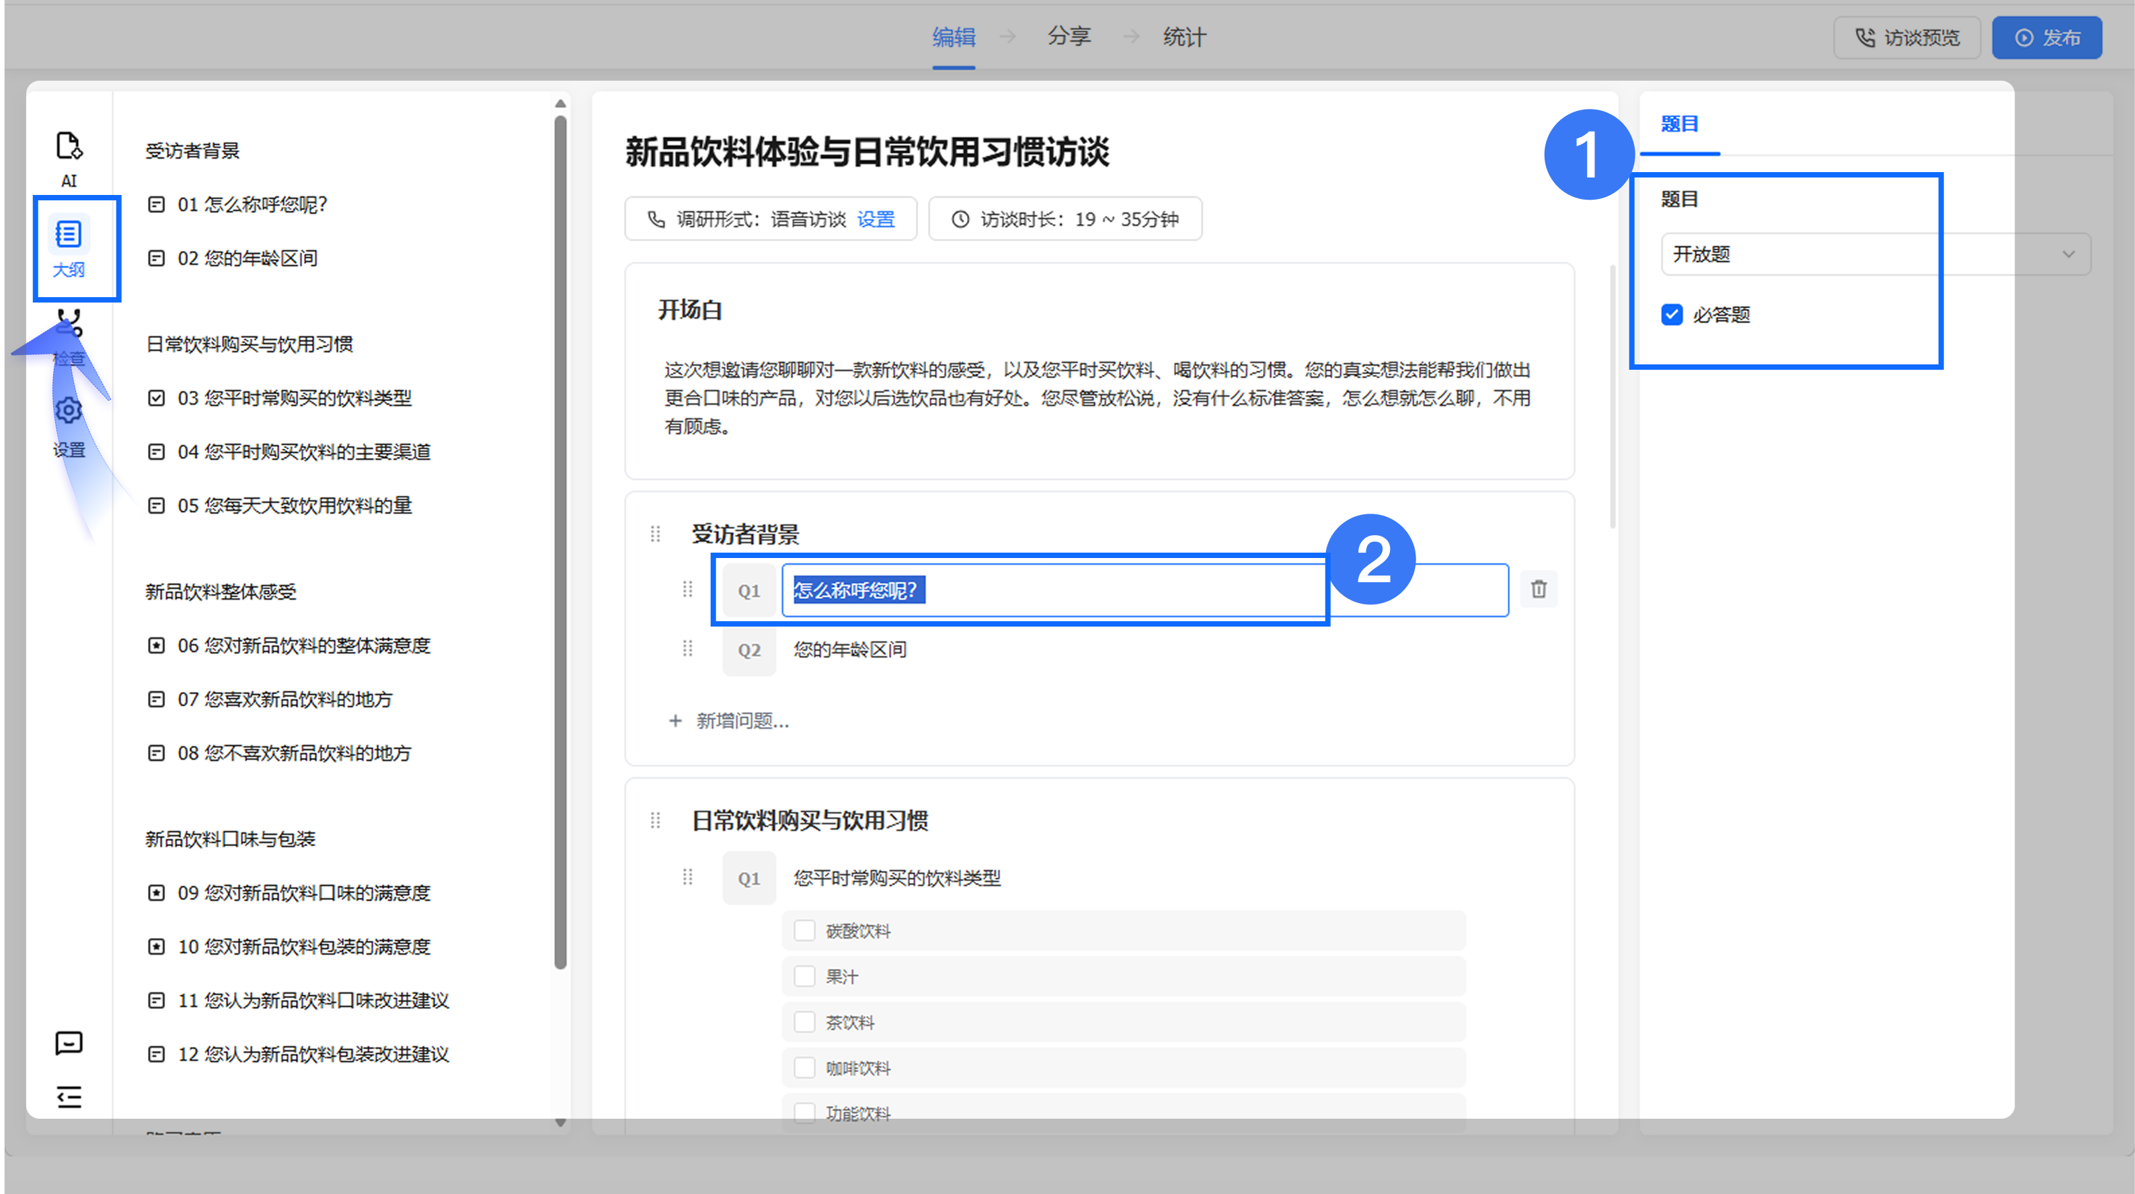Screen dimensions: 2135x1194
Task: Click 日常饮料购买与饮用习惯 section title in editor
Action: point(810,821)
